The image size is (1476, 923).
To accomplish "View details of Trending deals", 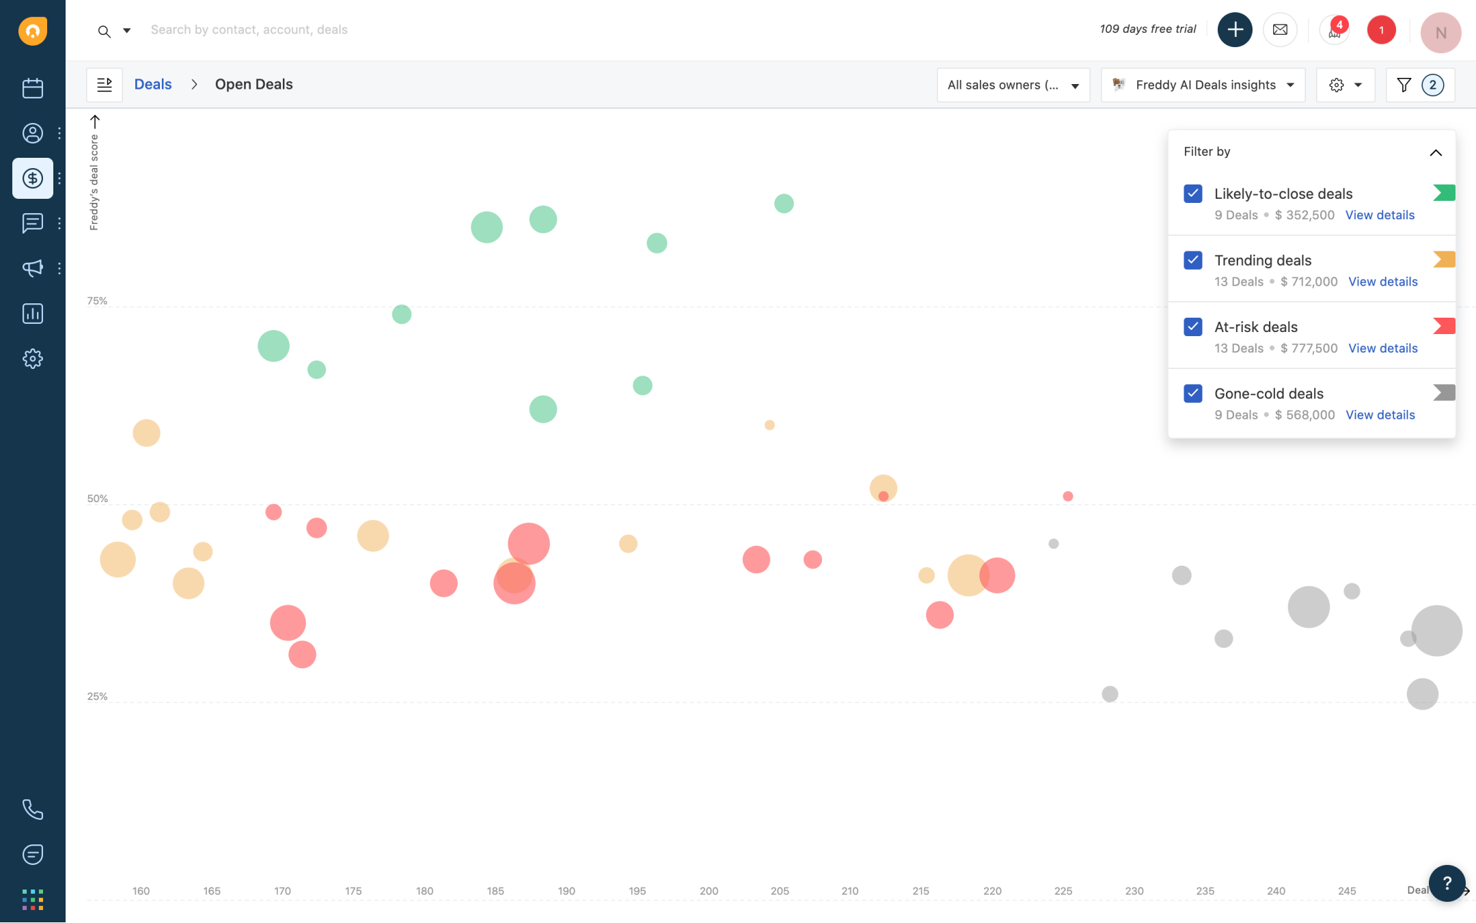I will 1382,281.
